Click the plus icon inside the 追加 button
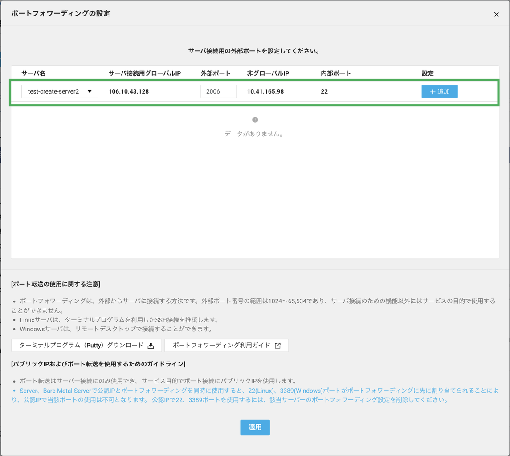510x456 pixels. [433, 91]
